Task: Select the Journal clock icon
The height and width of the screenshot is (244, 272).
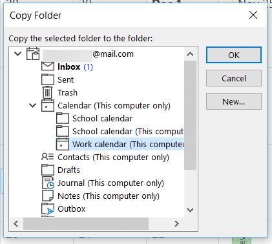Action: pyautogui.click(x=48, y=183)
